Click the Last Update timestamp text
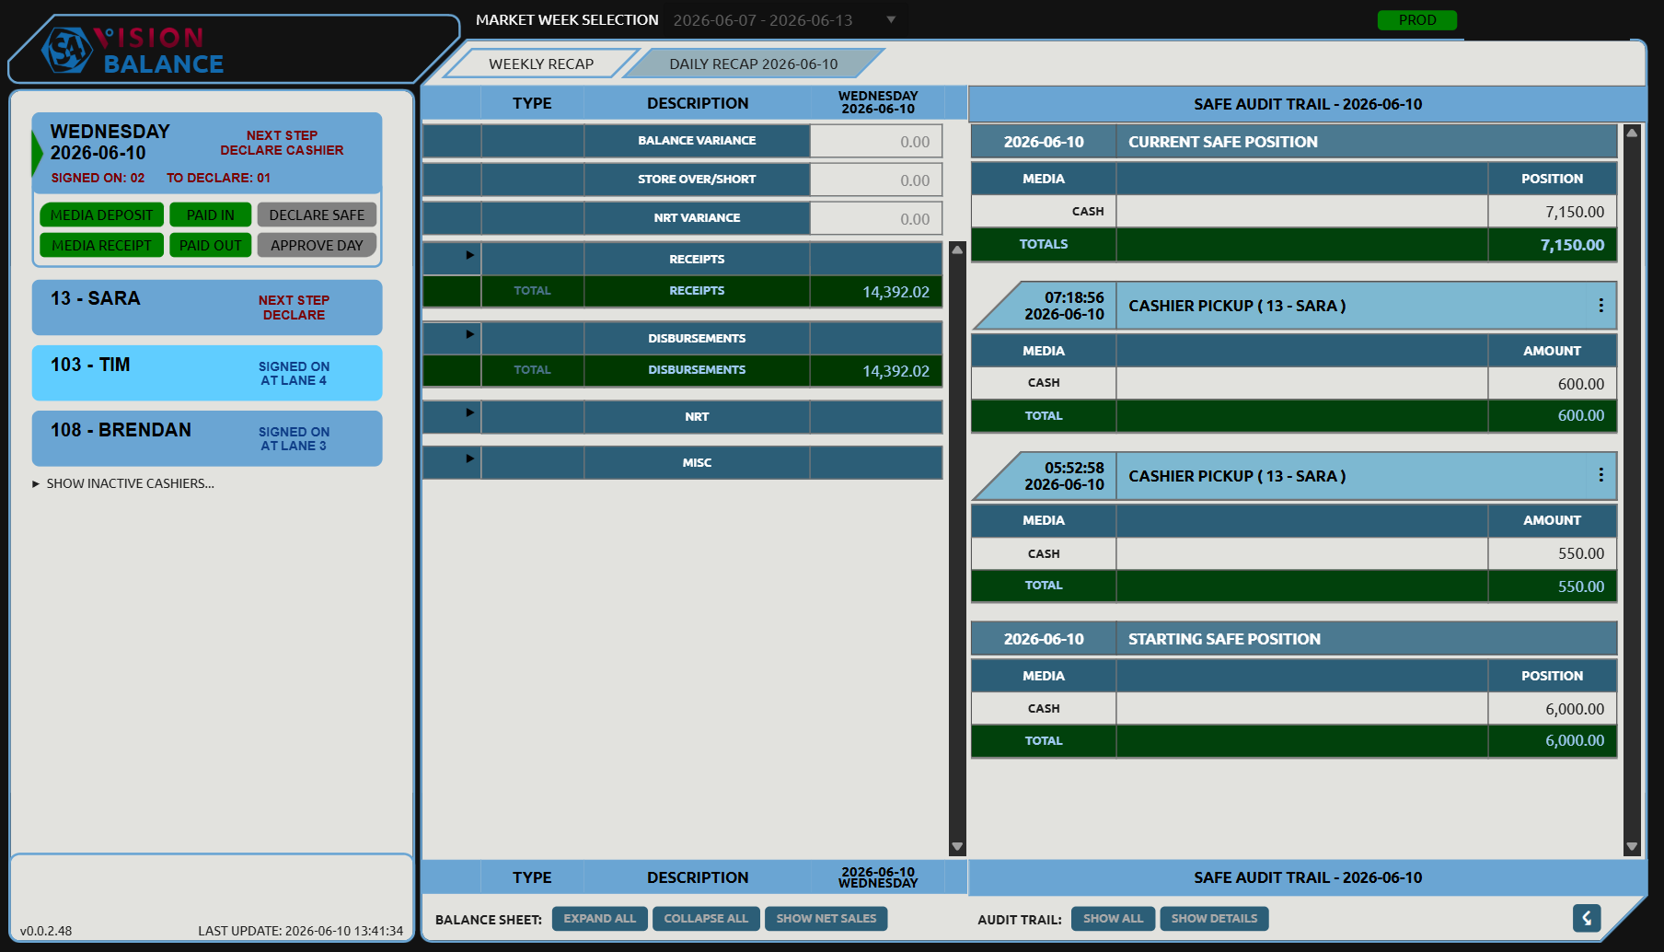Image resolution: width=1664 pixels, height=952 pixels. [x=301, y=931]
